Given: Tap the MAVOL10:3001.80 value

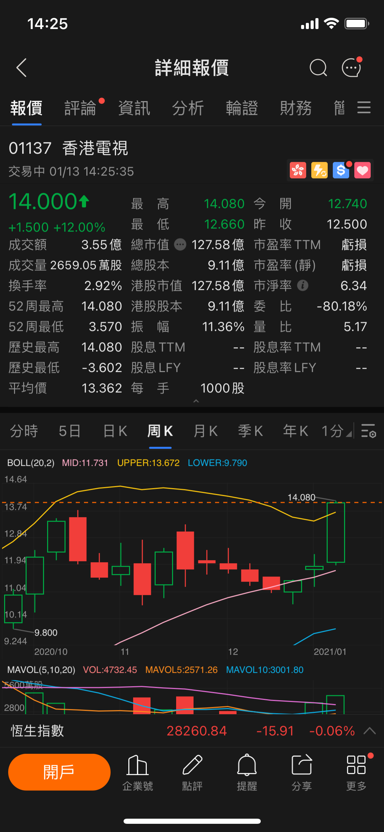Looking at the screenshot, I should 265,670.
